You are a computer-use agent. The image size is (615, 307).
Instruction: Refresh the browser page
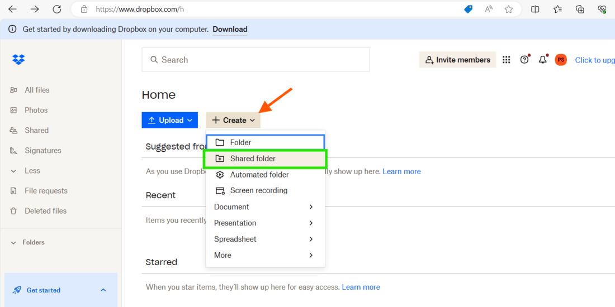coord(56,9)
